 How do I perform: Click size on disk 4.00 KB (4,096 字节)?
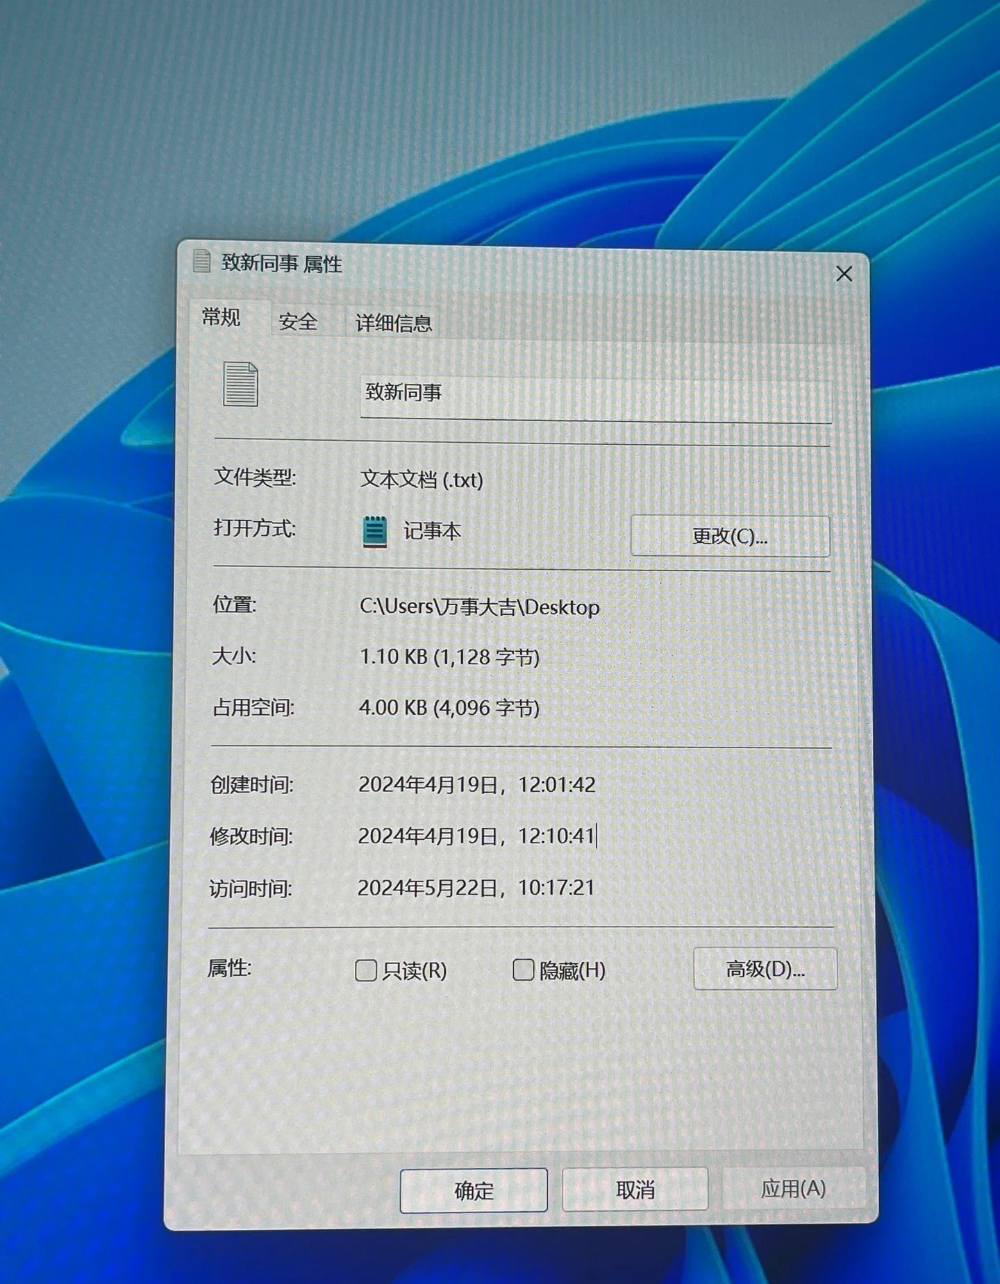(449, 708)
